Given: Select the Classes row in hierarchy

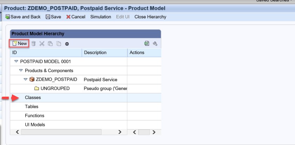Looking at the screenshot, I should tap(33, 98).
